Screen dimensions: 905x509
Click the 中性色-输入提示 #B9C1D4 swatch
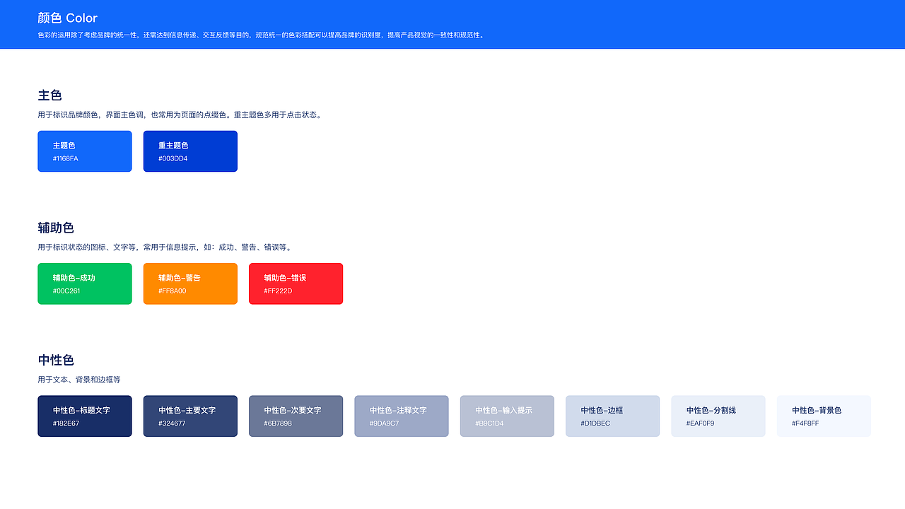pos(507,416)
